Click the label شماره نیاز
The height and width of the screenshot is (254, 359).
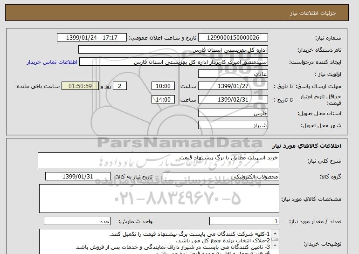tap(328, 38)
